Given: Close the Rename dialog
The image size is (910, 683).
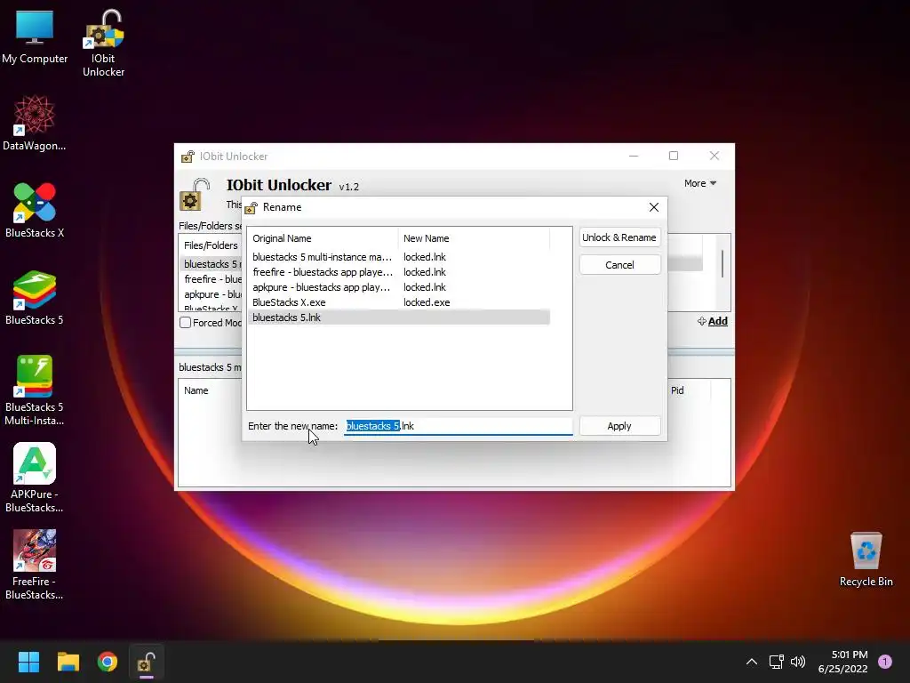Looking at the screenshot, I should tap(654, 207).
